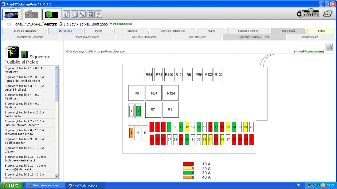Select Manuale de Reparație sub-tab
This screenshot has width=337, height=189.
tap(30, 37)
